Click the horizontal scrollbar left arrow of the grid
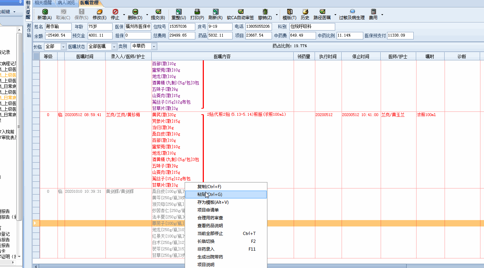The image size is (484, 268). [x=36, y=266]
